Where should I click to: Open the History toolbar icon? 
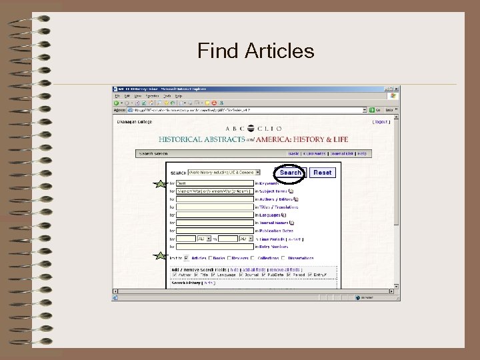[173, 103]
